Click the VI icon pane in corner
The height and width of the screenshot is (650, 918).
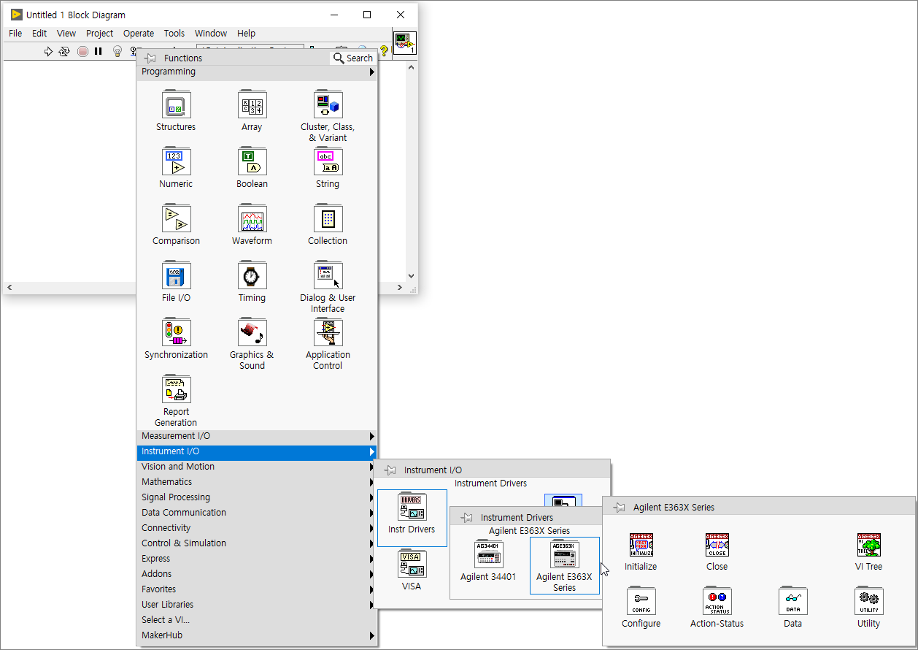404,43
